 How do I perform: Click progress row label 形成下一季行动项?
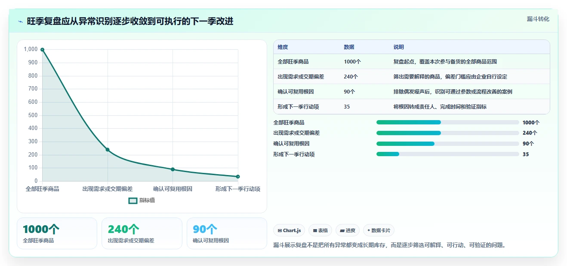[294, 154]
